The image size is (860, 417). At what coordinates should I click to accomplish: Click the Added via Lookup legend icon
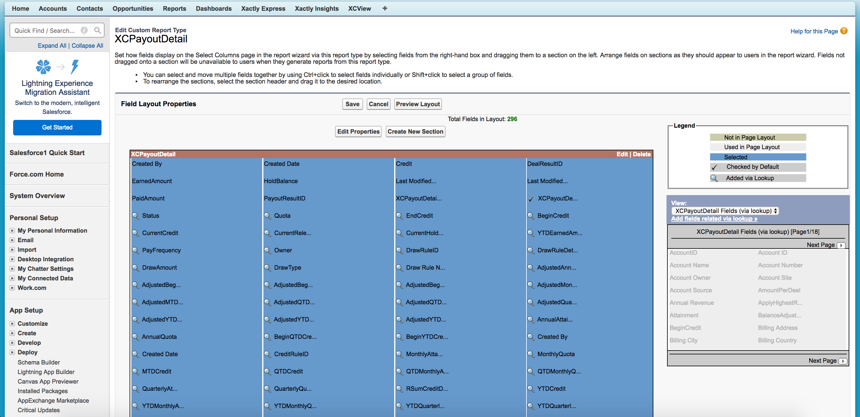point(714,178)
